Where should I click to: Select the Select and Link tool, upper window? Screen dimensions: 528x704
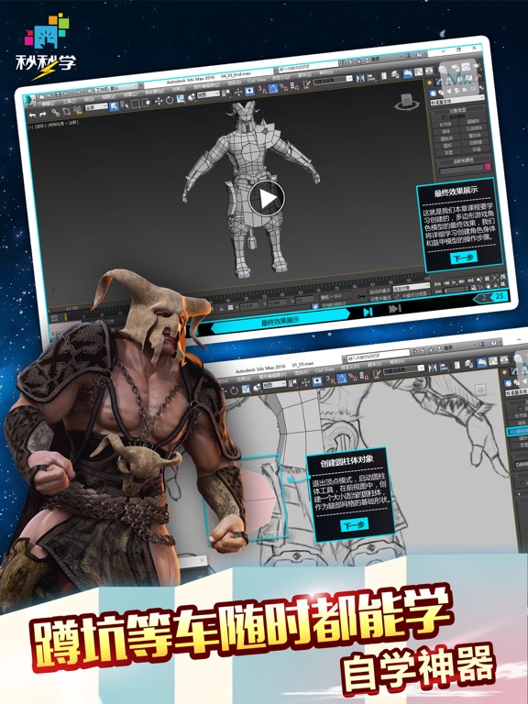coord(56,113)
